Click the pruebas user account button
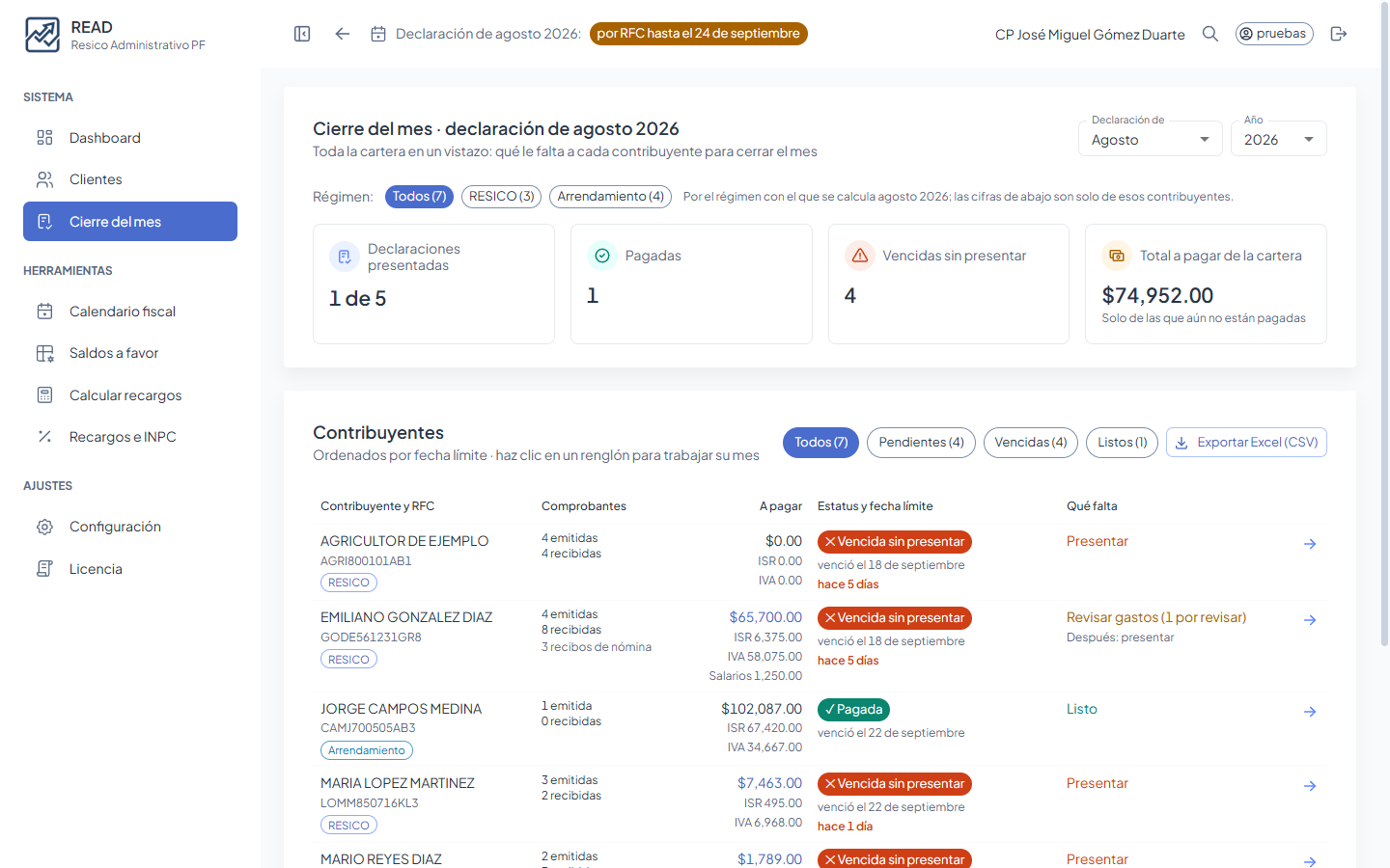This screenshot has height=868, width=1390. pyautogui.click(x=1274, y=34)
